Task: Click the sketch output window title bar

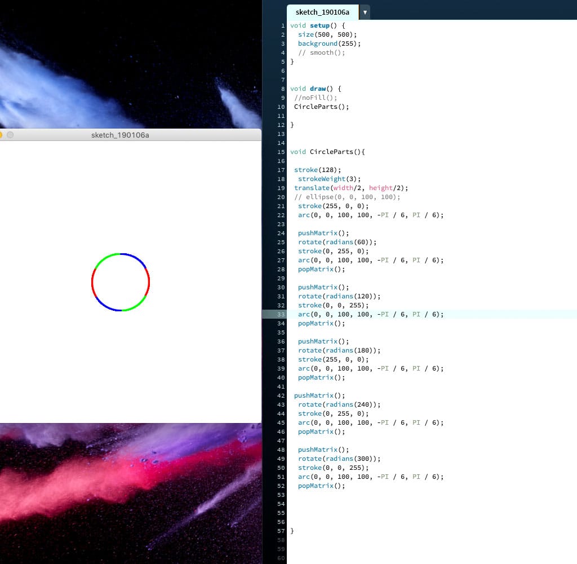Action: pyautogui.click(x=120, y=135)
